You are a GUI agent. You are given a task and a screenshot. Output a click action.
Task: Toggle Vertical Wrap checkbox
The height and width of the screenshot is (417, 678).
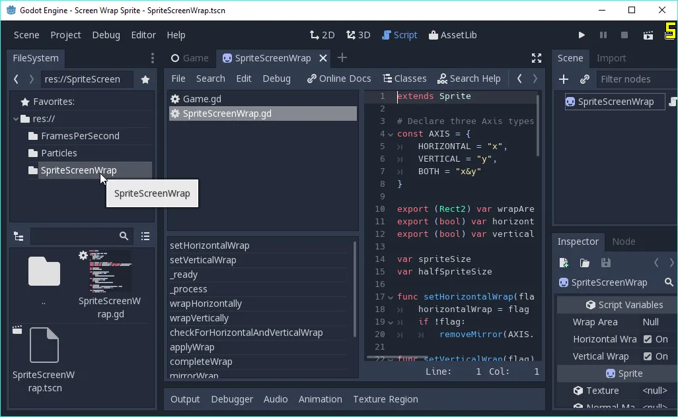(x=648, y=356)
